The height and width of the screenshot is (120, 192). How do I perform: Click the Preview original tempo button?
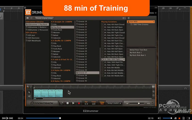coord(44,18)
